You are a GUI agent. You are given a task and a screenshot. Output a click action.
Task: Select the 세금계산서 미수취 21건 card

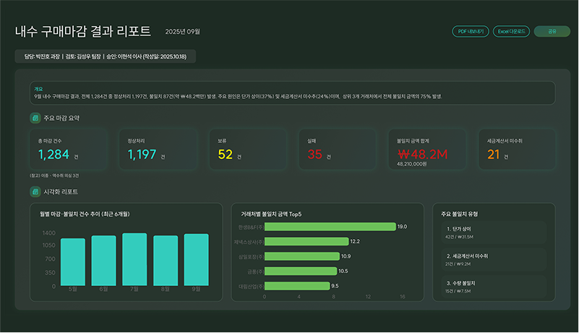pyautogui.click(x=516, y=149)
